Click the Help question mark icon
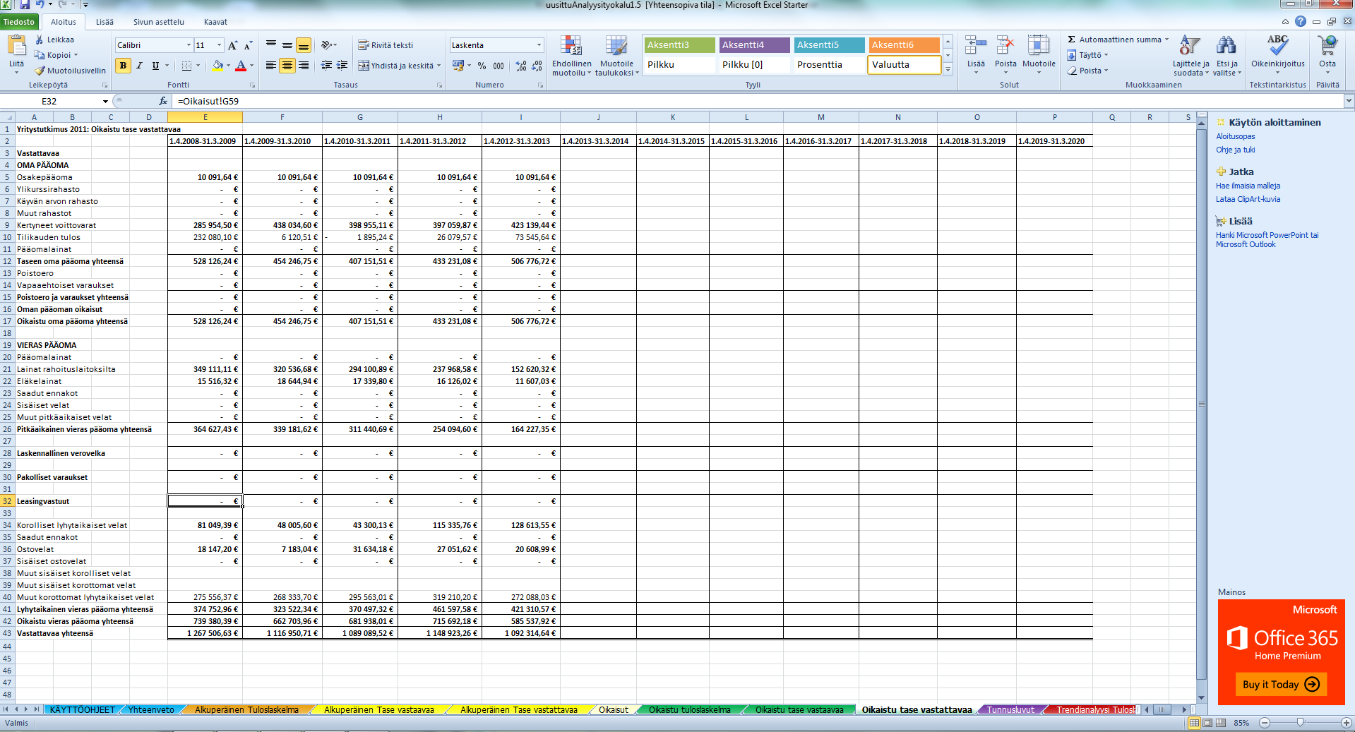 pos(1301,22)
